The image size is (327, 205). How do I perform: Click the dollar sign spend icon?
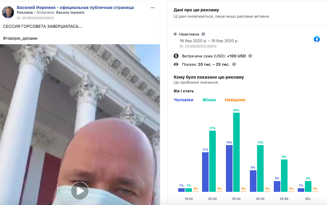[x=176, y=56]
